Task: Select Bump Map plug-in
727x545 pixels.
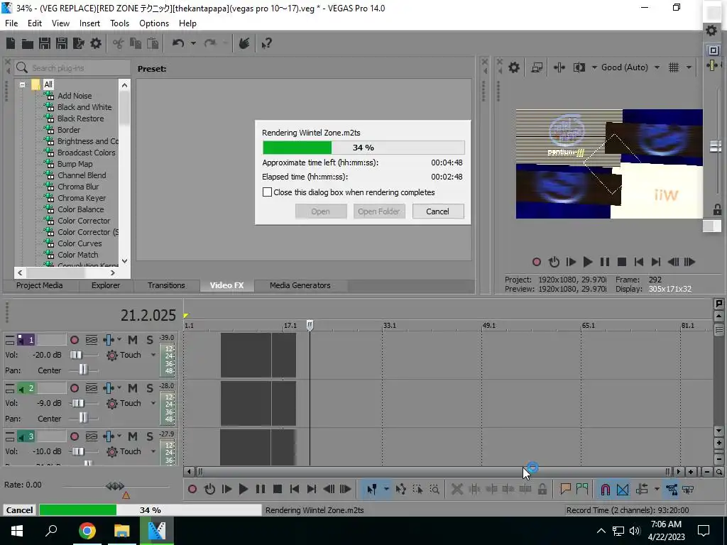Action: click(75, 164)
